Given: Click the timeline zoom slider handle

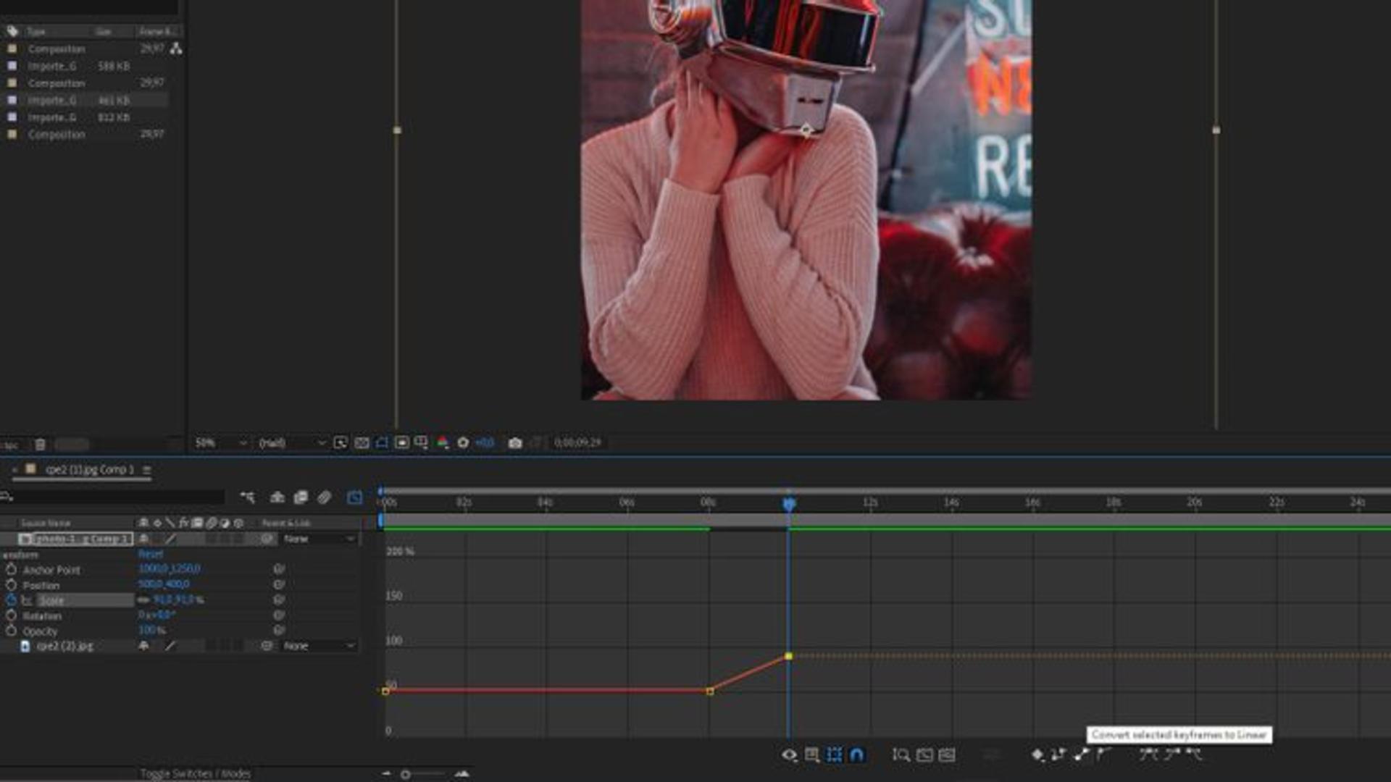Looking at the screenshot, I should (406, 774).
